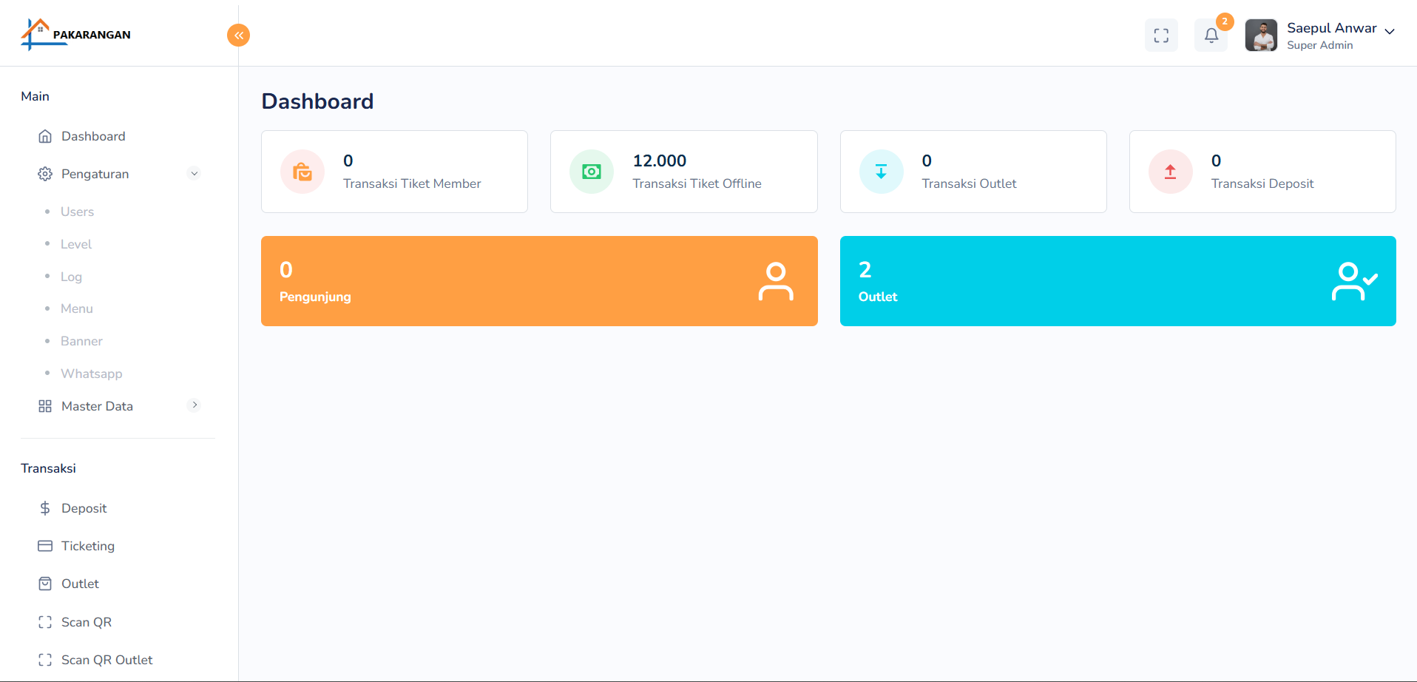Click the Transaksi Tiket Offline money icon
This screenshot has height=682, width=1417.
tap(592, 172)
